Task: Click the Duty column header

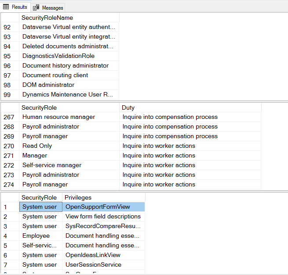Action: pyautogui.click(x=190, y=107)
